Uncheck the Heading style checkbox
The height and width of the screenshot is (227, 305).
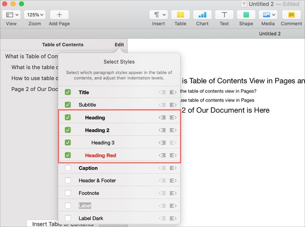(68, 117)
